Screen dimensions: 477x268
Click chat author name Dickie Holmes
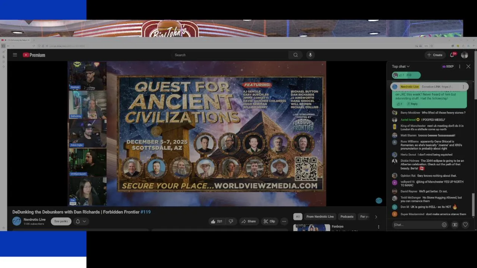click(x=410, y=161)
